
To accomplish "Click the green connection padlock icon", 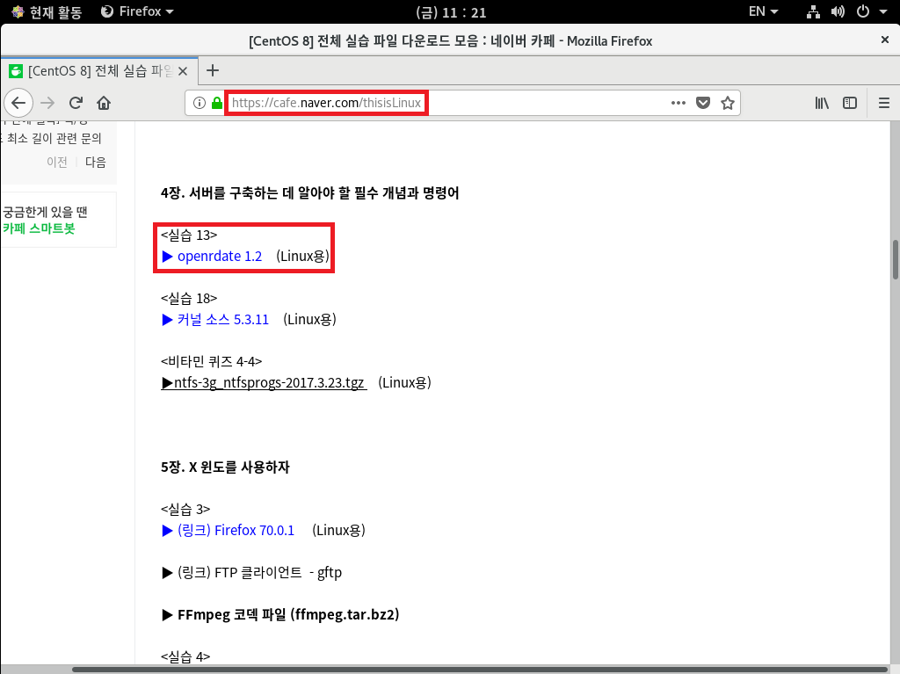I will (217, 103).
